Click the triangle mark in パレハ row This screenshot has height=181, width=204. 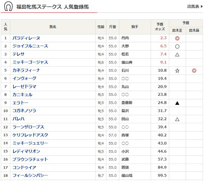177,119
